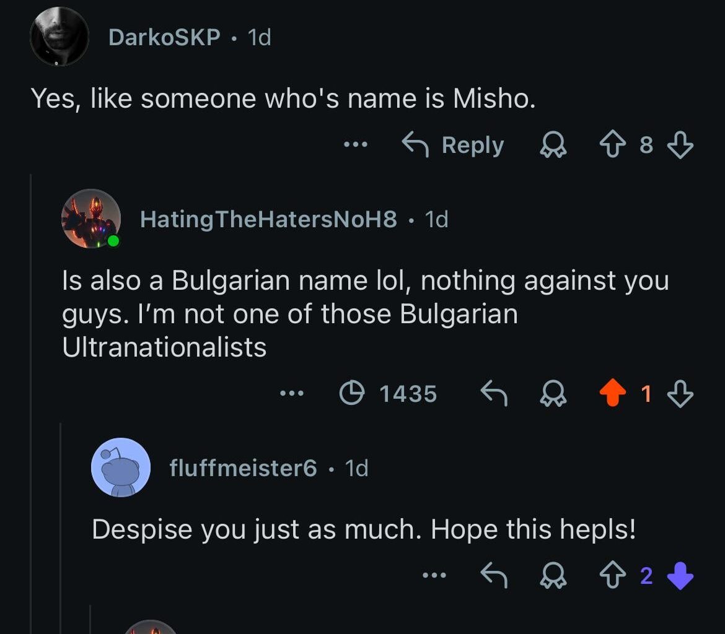Image resolution: width=725 pixels, height=634 pixels.
Task: Open the overflow menu on fluffmeister6's reply
Action: click(434, 575)
